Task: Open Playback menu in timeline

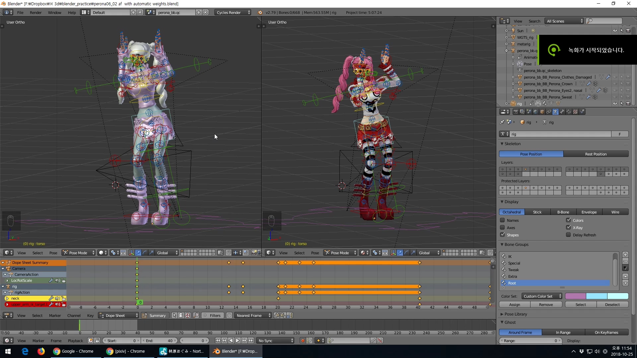Action: pos(75,340)
